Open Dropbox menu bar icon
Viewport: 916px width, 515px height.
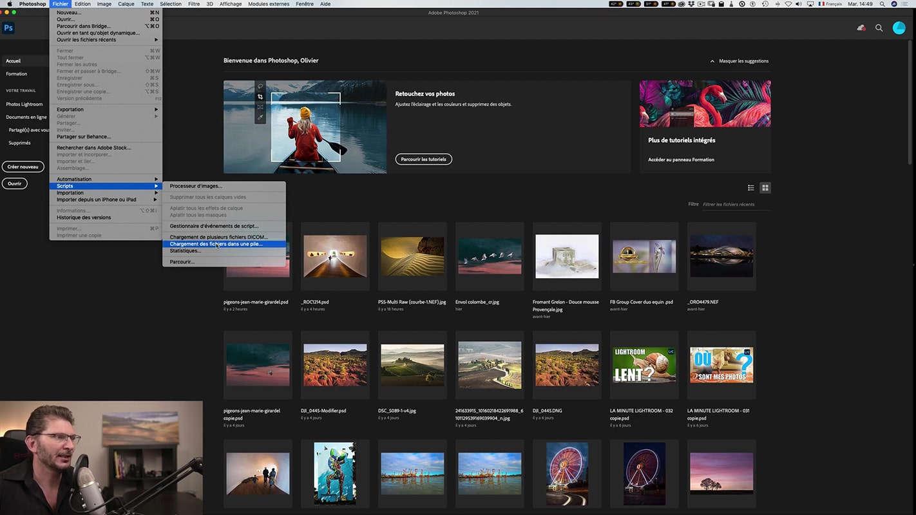click(x=692, y=4)
